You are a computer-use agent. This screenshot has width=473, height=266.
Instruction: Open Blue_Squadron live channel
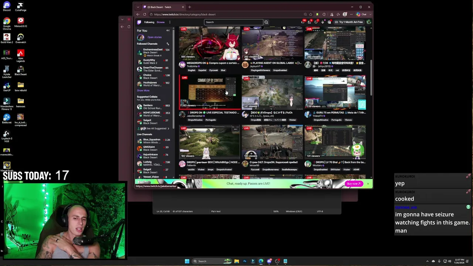tap(153, 141)
